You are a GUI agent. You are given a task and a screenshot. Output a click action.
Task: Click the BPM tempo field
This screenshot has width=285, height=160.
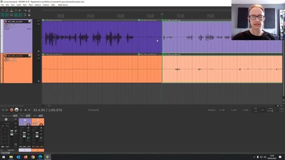tap(256, 110)
